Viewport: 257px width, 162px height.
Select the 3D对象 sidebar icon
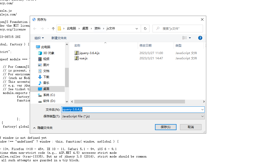point(40,53)
